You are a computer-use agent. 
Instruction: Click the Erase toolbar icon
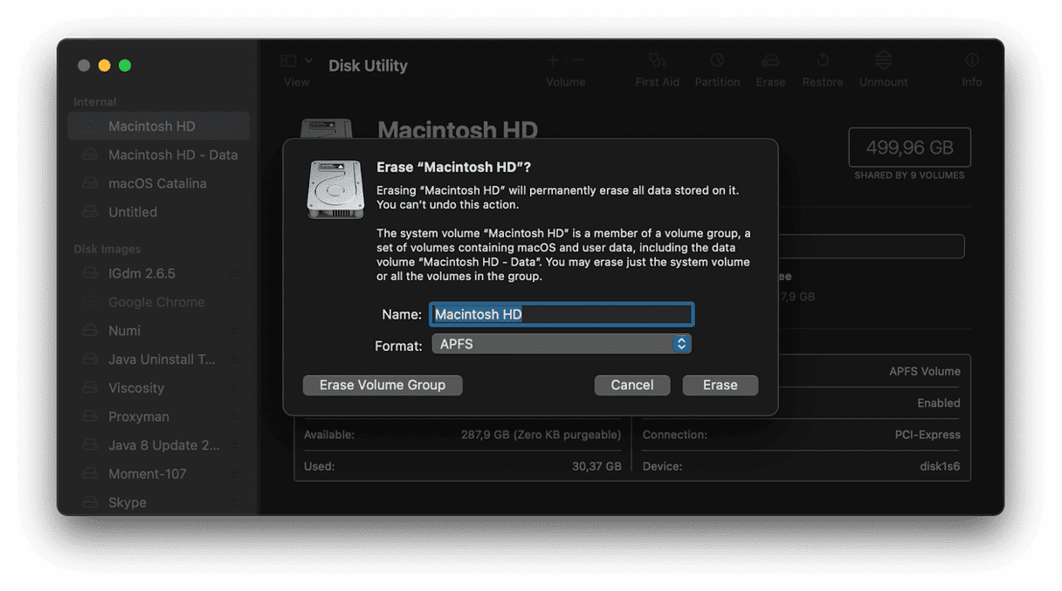pos(770,61)
